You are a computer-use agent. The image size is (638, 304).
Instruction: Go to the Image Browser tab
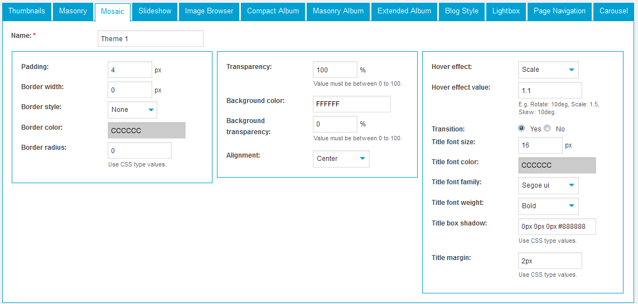209,11
